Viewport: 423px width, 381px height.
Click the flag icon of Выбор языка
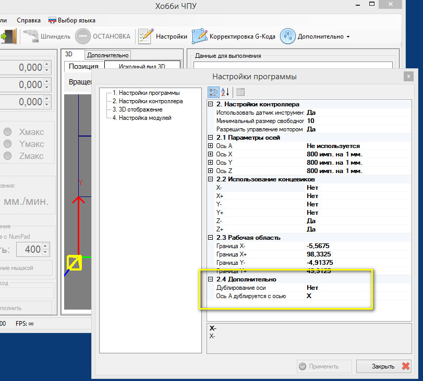click(x=52, y=20)
